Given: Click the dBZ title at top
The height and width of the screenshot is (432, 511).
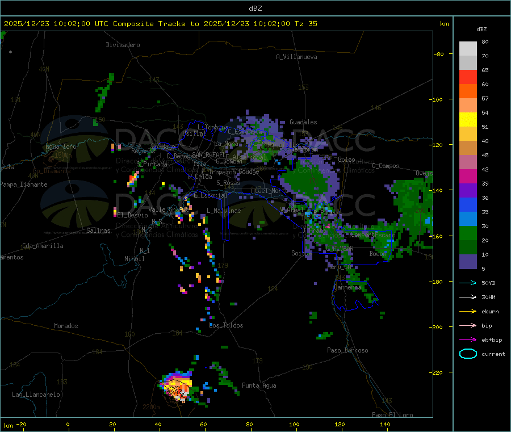Looking at the screenshot, I should [255, 9].
